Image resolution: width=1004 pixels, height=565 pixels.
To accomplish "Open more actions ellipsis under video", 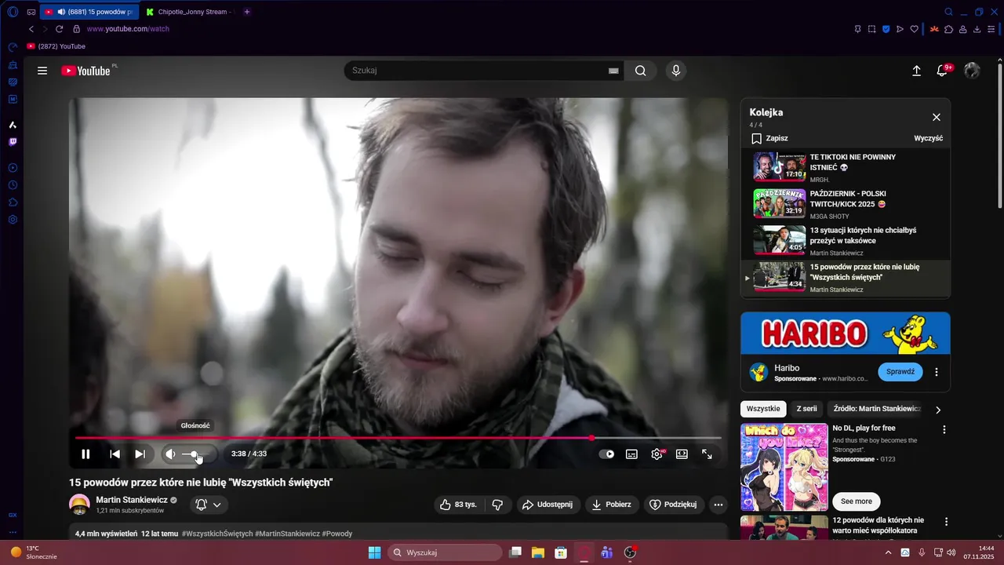I will point(718,505).
